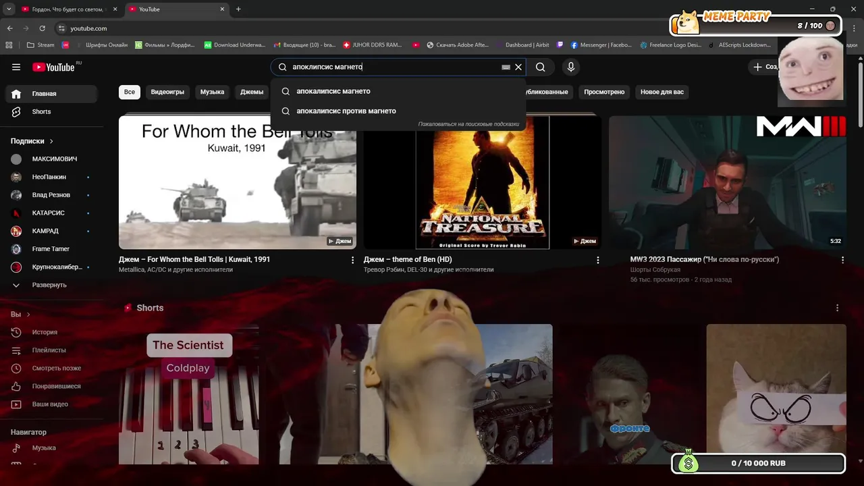Go back in browser
This screenshot has width=864, height=486.
click(9, 28)
